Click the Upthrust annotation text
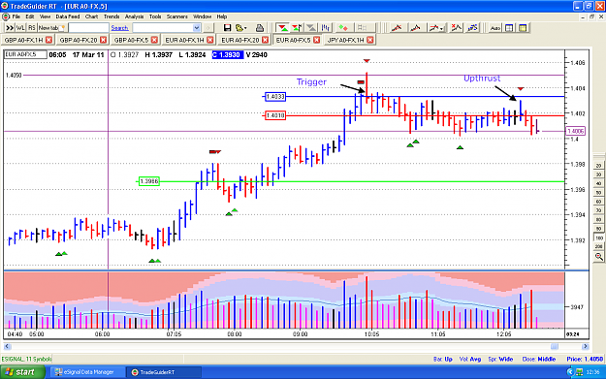606x379 pixels. [482, 79]
